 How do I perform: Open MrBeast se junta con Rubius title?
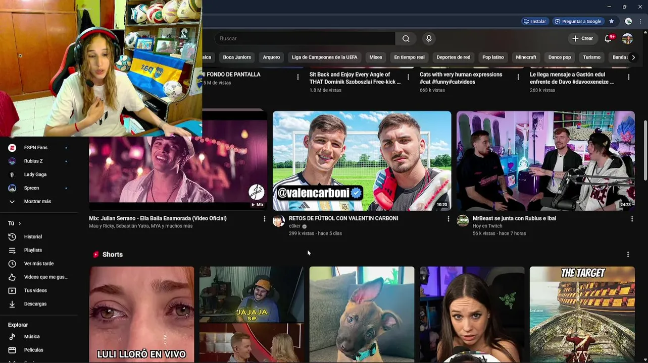(x=514, y=218)
